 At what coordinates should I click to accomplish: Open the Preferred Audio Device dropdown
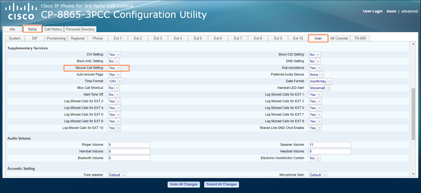pyautogui.click(x=317, y=75)
